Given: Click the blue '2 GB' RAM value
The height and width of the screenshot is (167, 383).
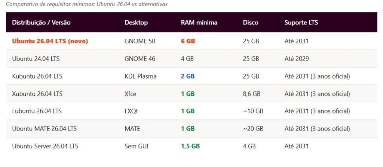Looking at the screenshot, I should point(188,76).
